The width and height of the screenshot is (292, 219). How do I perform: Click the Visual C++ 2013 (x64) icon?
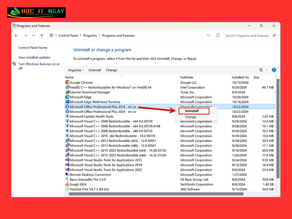coord(67,141)
